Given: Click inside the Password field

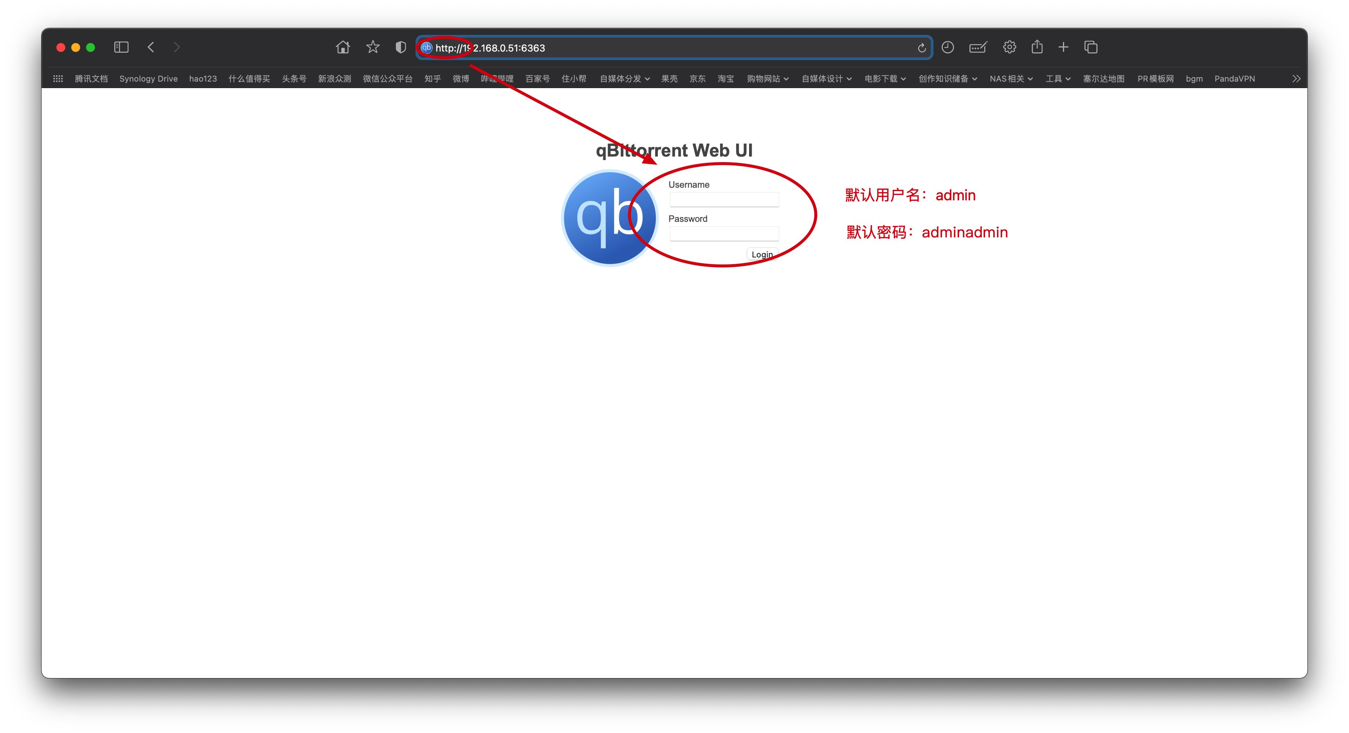Looking at the screenshot, I should [x=724, y=233].
